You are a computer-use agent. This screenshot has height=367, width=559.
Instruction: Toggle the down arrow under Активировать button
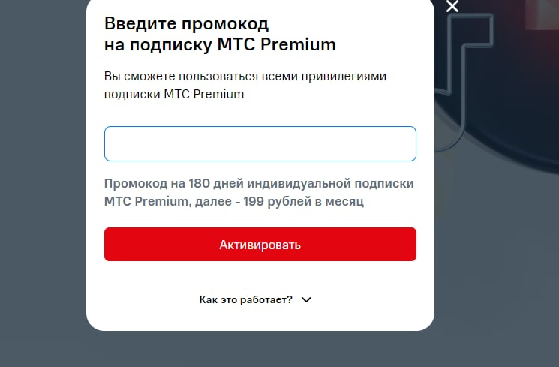click(306, 299)
